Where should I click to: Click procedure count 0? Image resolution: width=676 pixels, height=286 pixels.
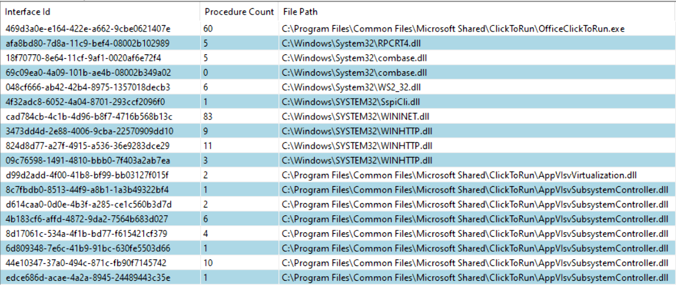pyautogui.click(x=205, y=73)
